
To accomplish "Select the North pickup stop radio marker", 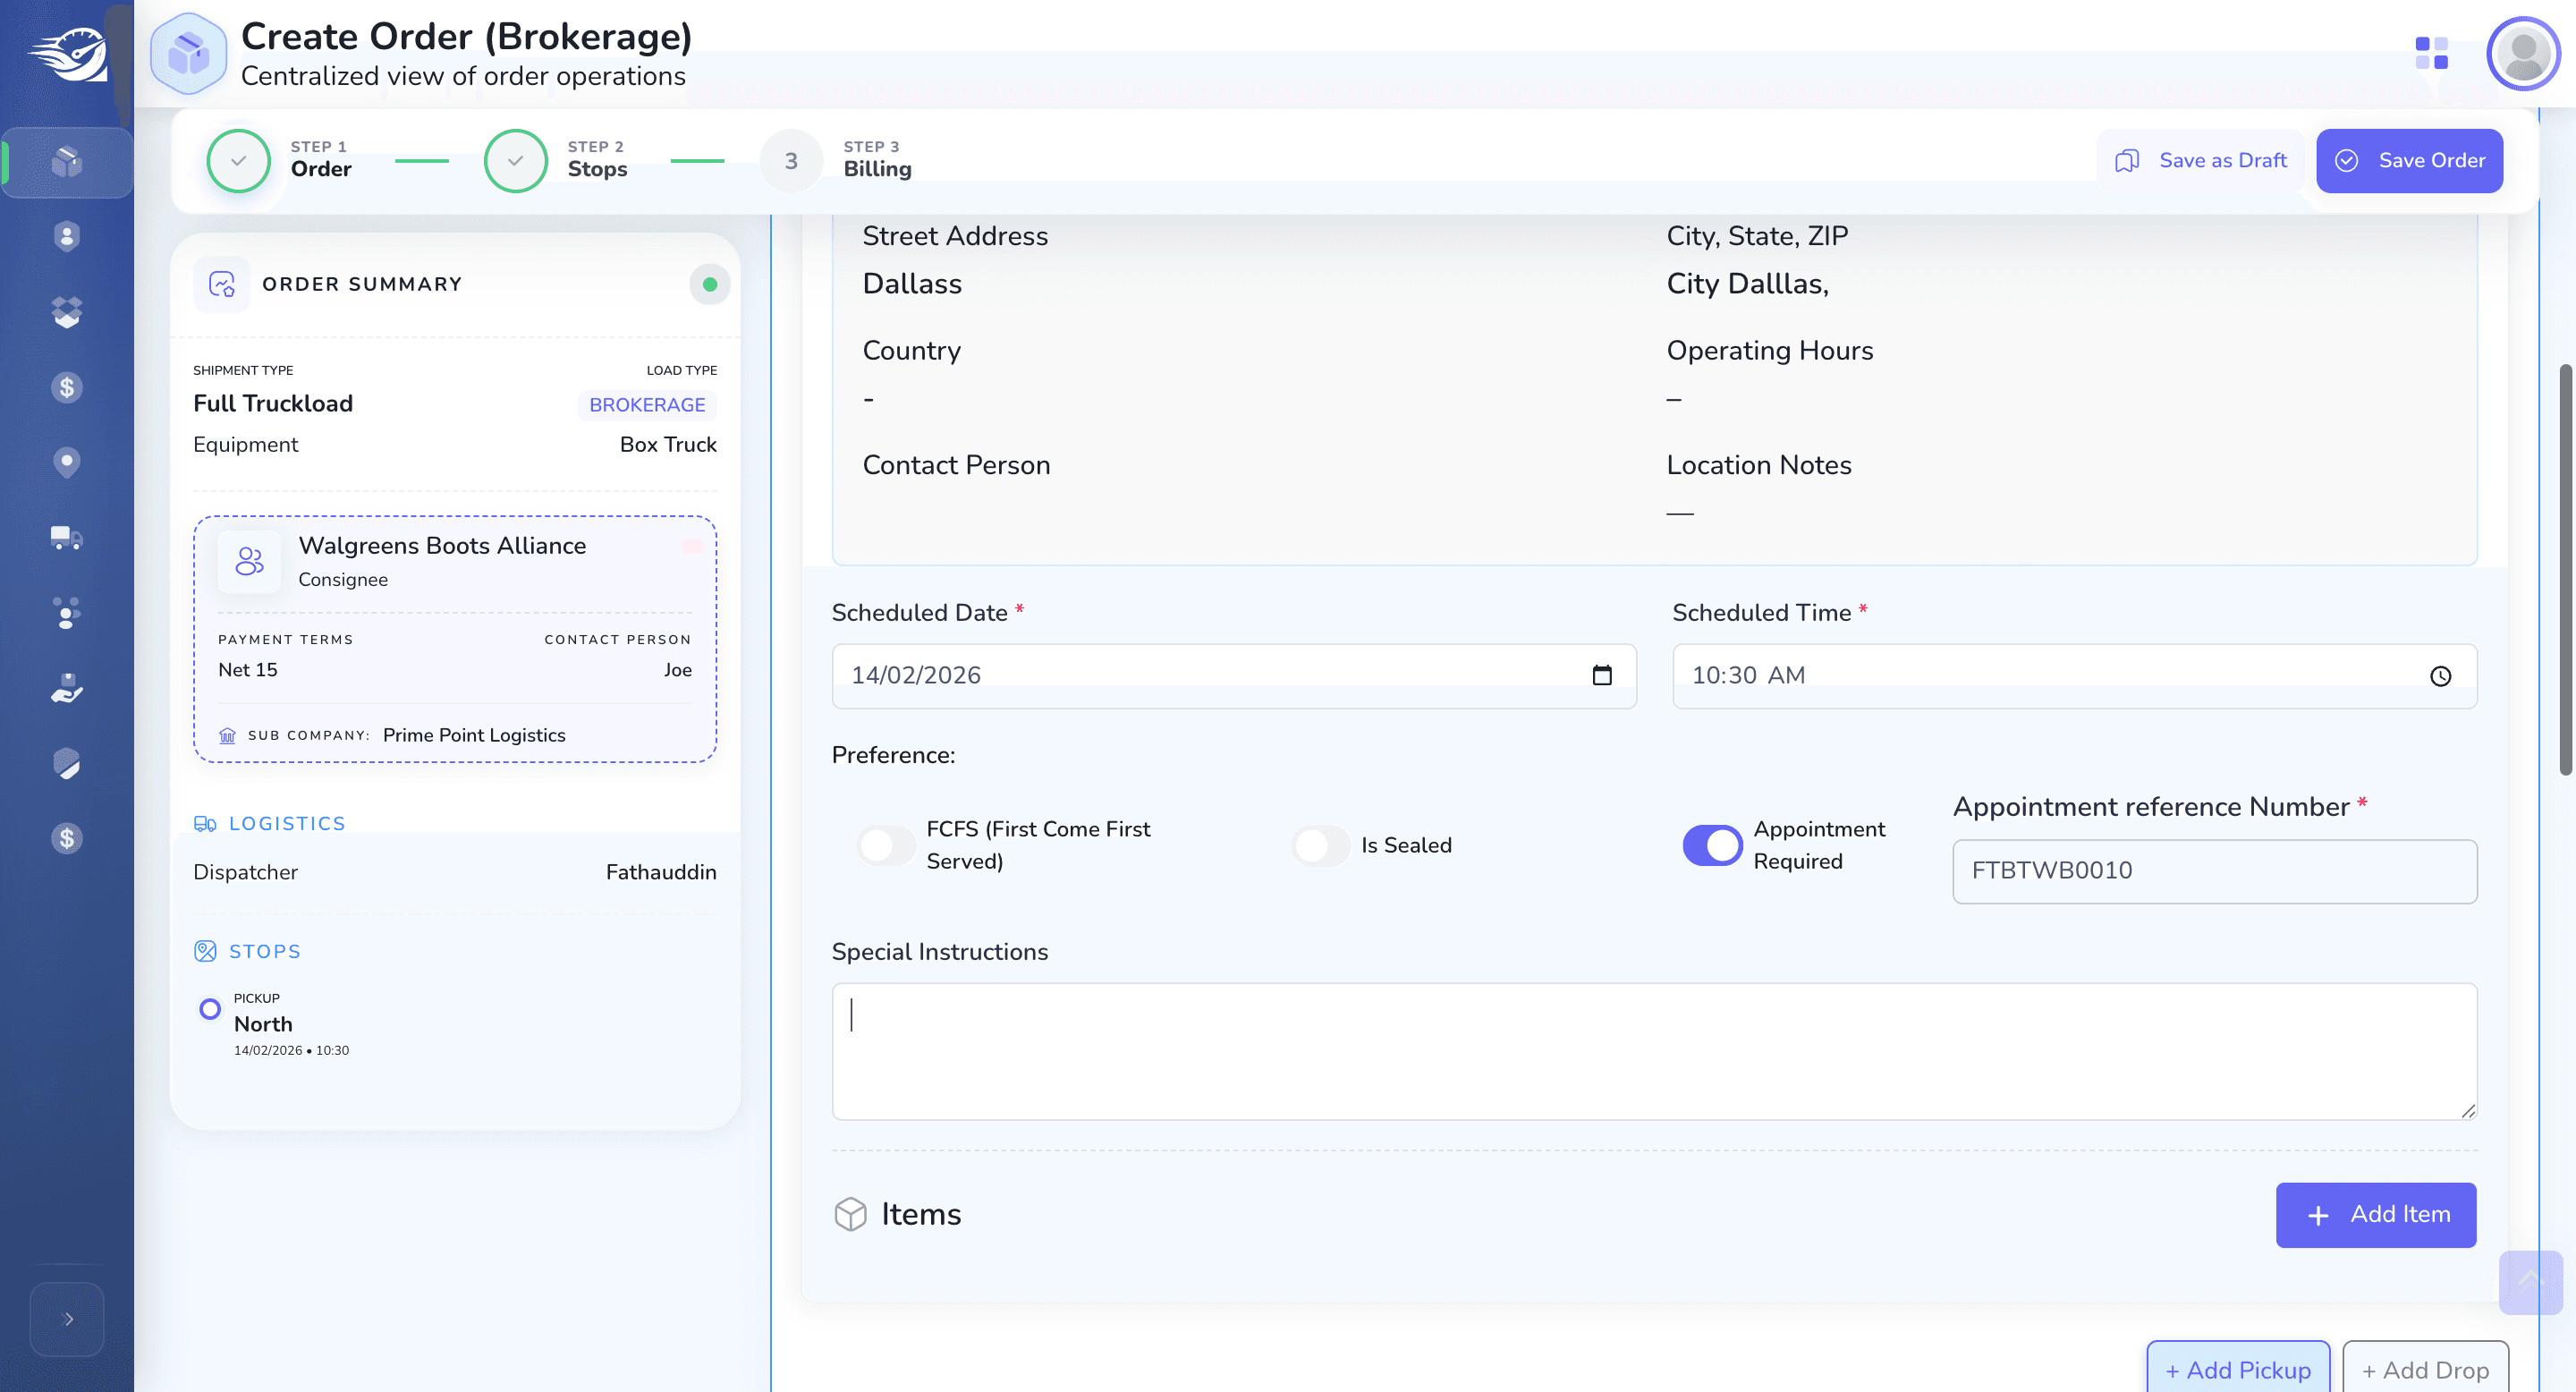I will tap(210, 1009).
